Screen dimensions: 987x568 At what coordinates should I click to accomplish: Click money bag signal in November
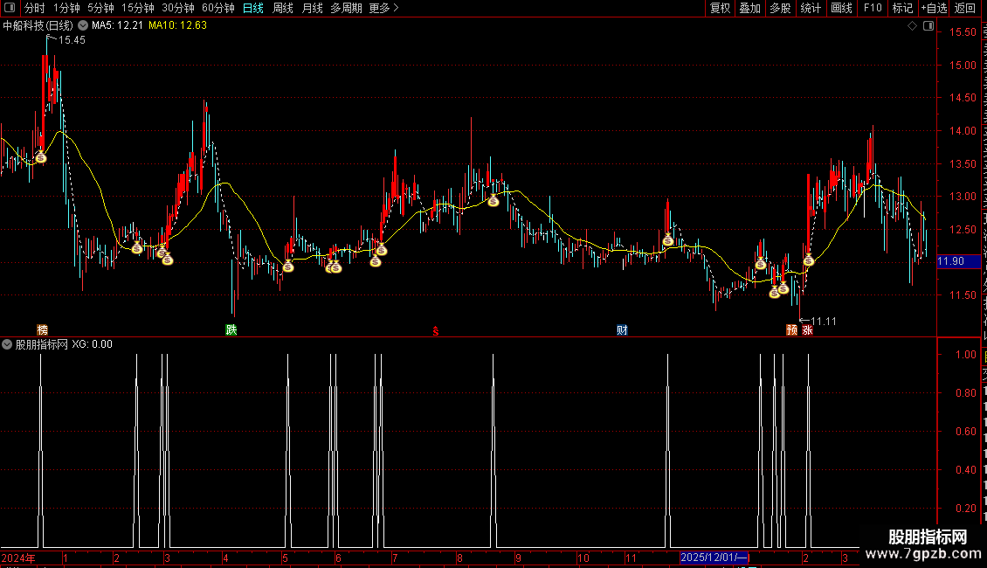tap(668, 240)
